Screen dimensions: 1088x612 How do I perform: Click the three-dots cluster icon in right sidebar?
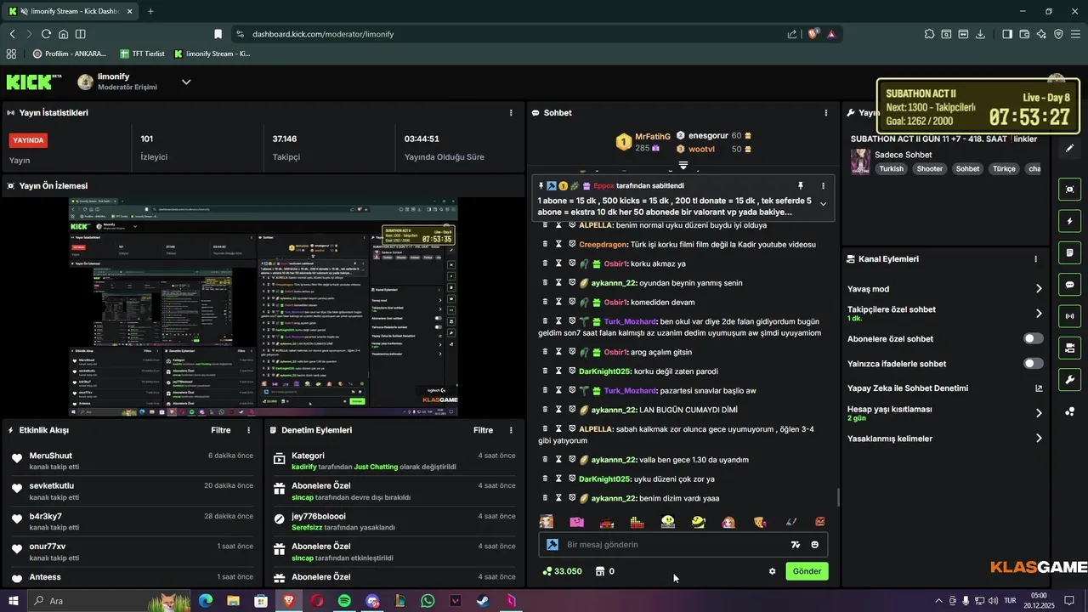(x=1069, y=411)
